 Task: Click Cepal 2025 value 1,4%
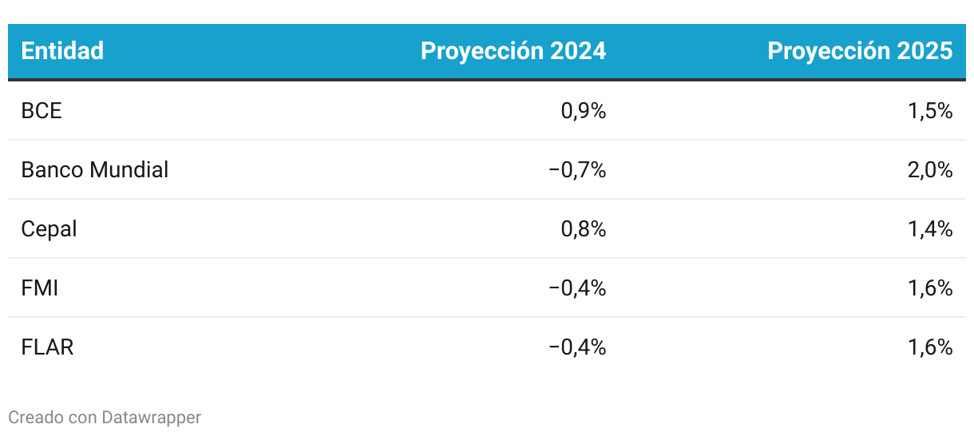[x=930, y=229]
